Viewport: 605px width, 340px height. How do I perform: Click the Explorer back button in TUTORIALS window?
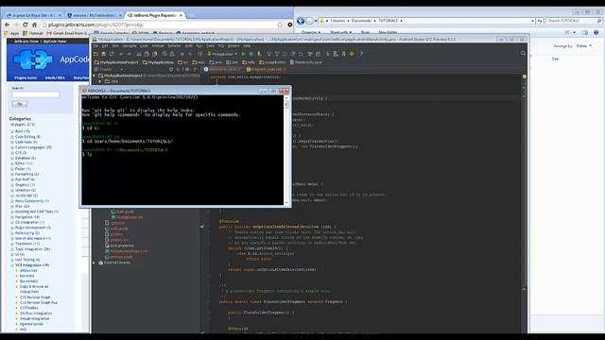coord(301,21)
